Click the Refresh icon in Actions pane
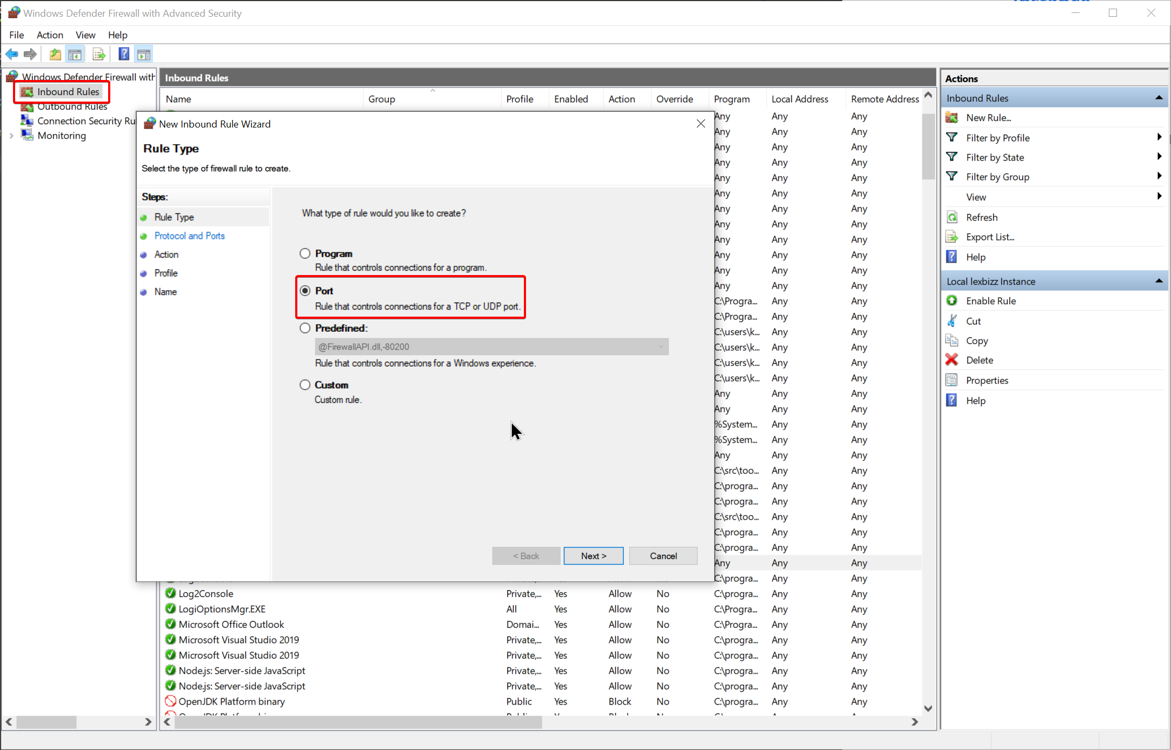Image resolution: width=1171 pixels, height=750 pixels. (952, 217)
